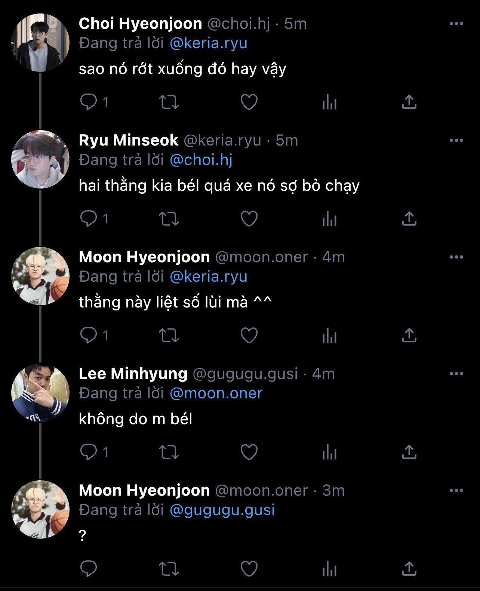
Task: Like Ryu Minseok's reply about 'bỏ chạy'
Action: (249, 218)
